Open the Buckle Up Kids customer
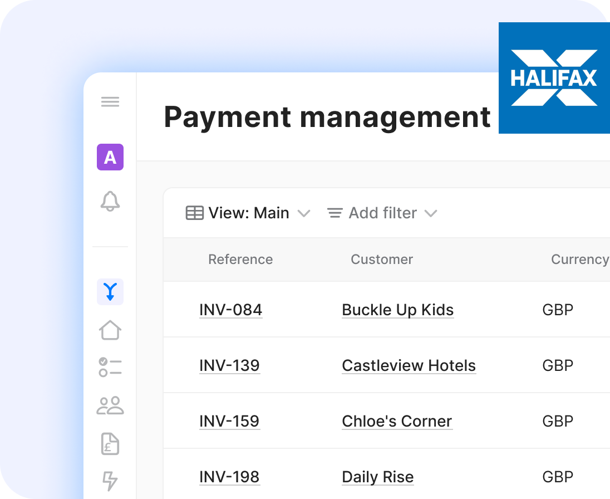Screen dimensions: 610x499 click(x=397, y=310)
